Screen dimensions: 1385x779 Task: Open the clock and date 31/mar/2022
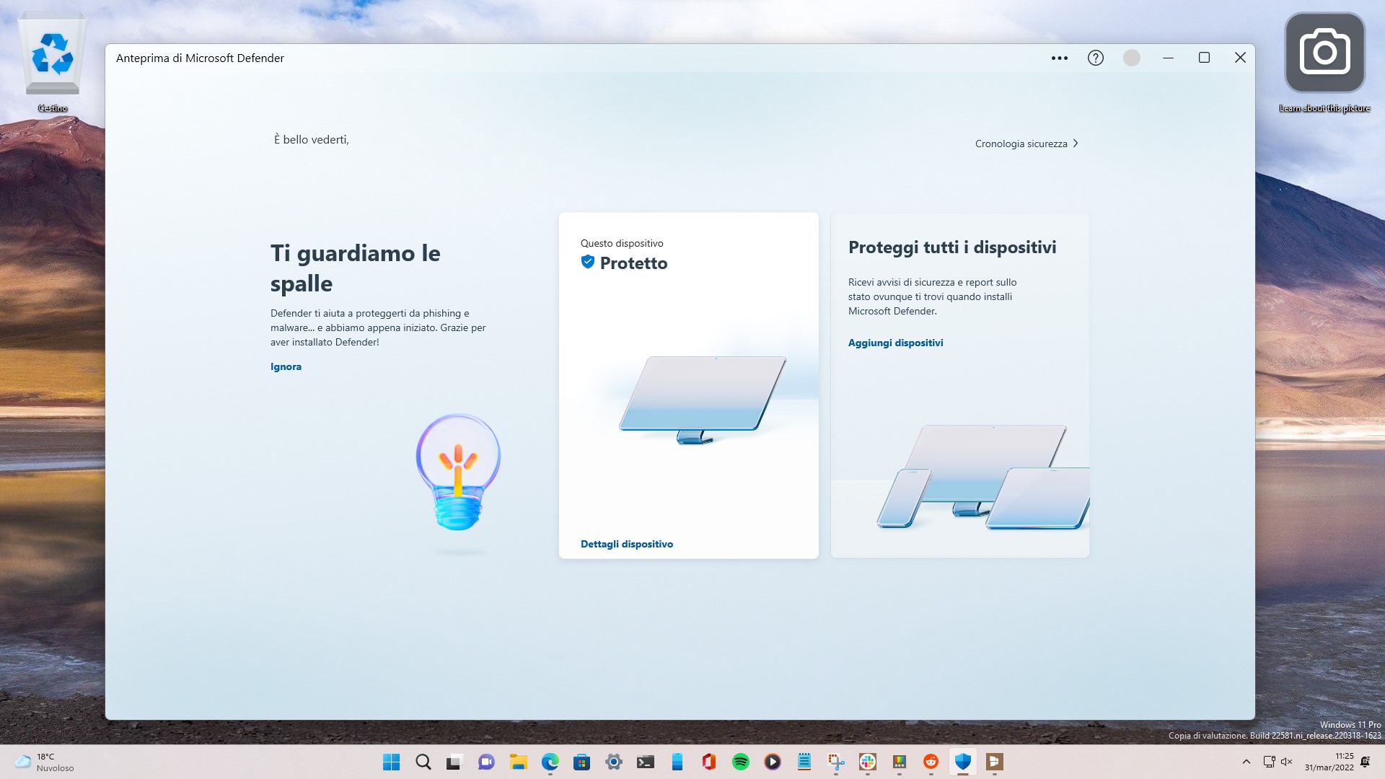pos(1329,762)
